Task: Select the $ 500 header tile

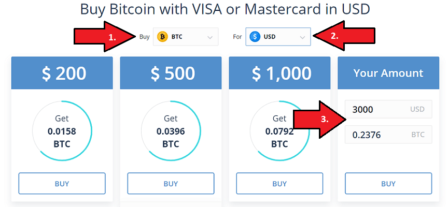Action: click(x=171, y=72)
